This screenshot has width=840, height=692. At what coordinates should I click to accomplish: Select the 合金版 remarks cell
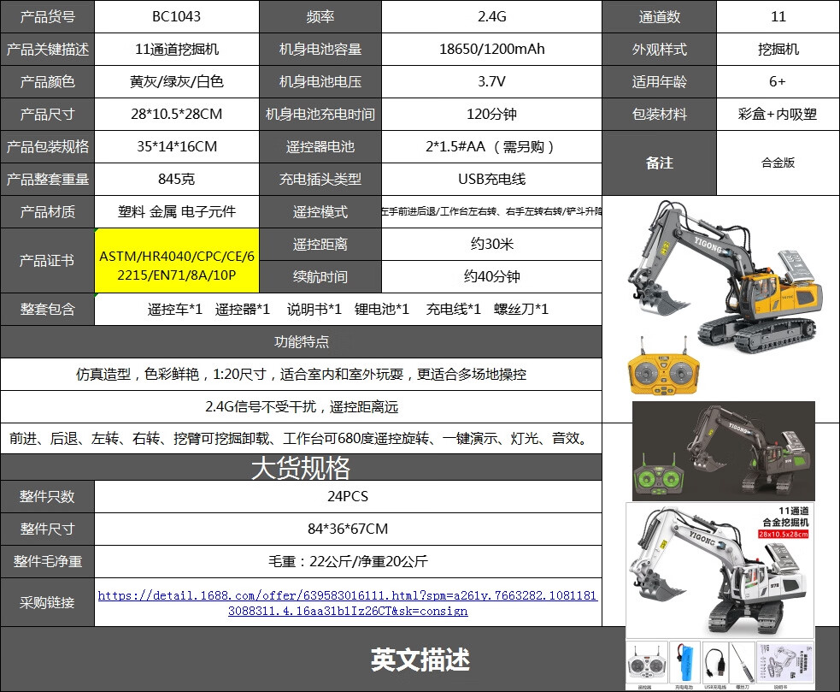click(778, 163)
